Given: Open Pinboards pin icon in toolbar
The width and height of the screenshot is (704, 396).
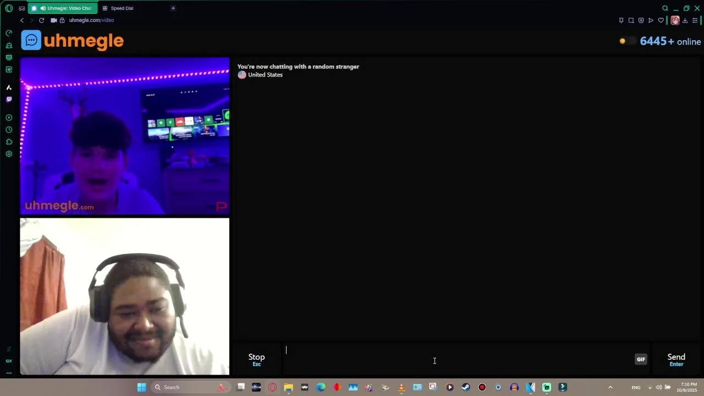Looking at the screenshot, I should tap(621, 20).
